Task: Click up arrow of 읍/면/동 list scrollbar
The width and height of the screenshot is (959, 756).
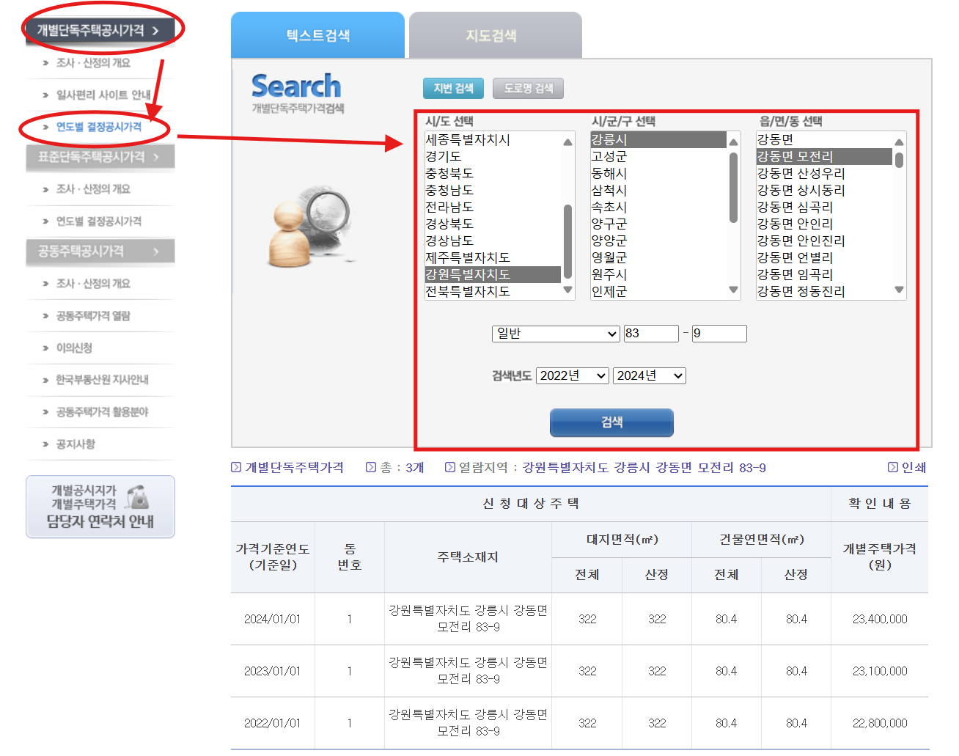Action: tap(899, 141)
